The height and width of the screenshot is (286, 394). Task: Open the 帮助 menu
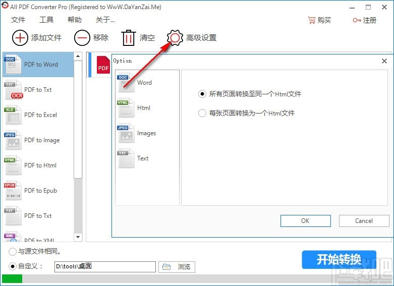74,20
